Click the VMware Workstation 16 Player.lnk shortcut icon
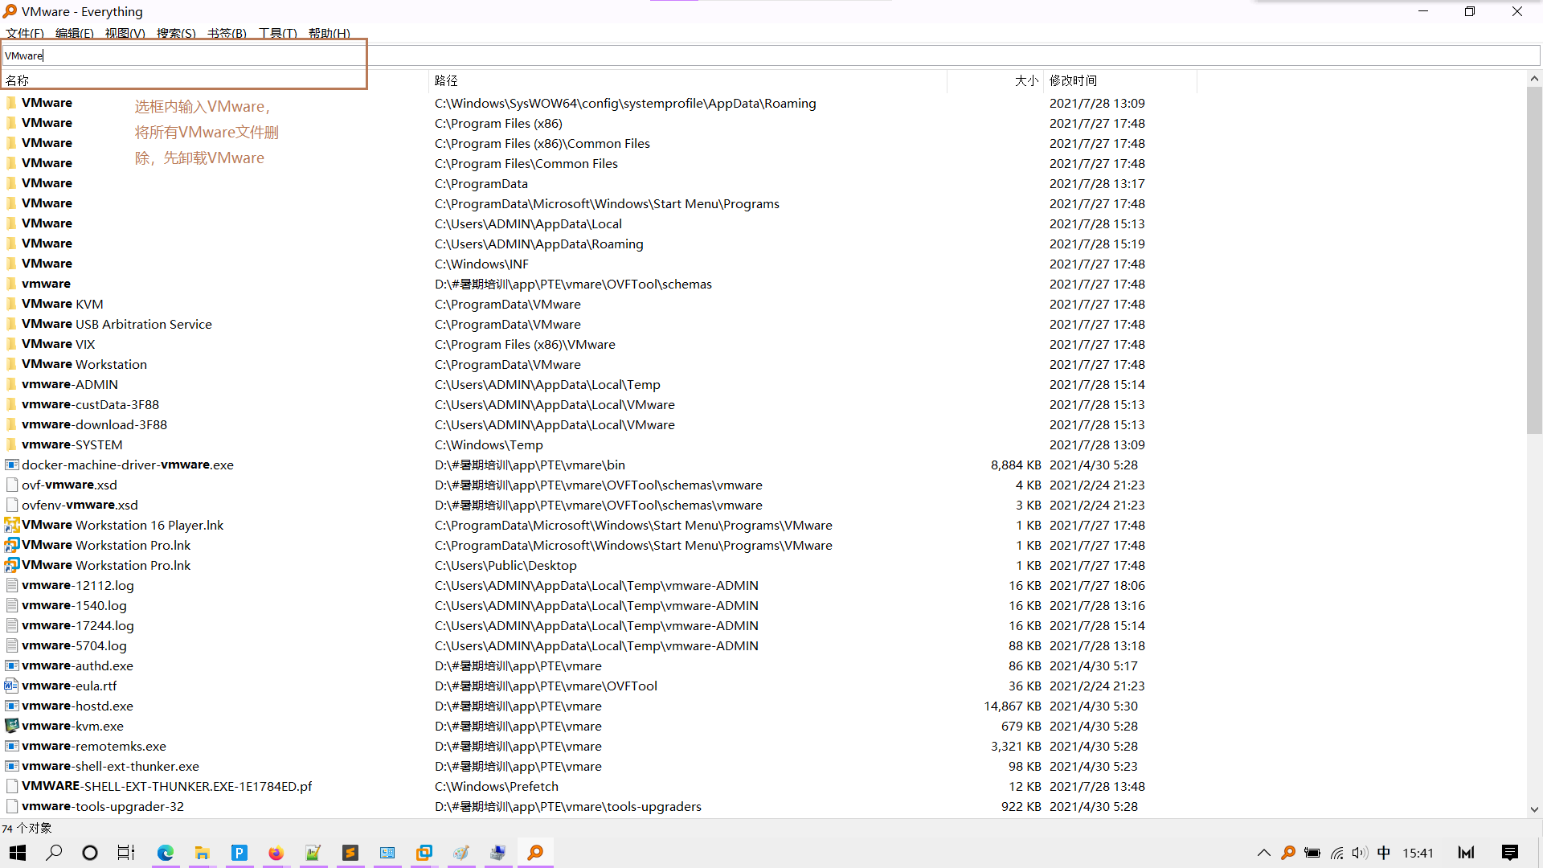This screenshot has height=868, width=1543. point(12,525)
